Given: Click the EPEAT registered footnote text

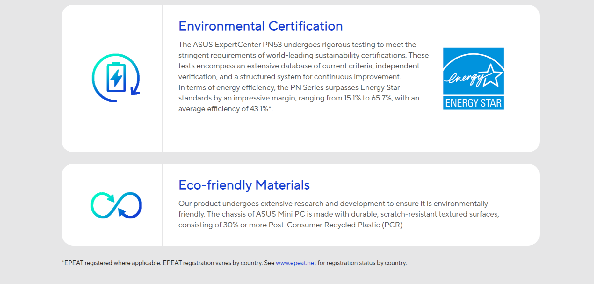Looking at the screenshot, I should click(x=111, y=263).
